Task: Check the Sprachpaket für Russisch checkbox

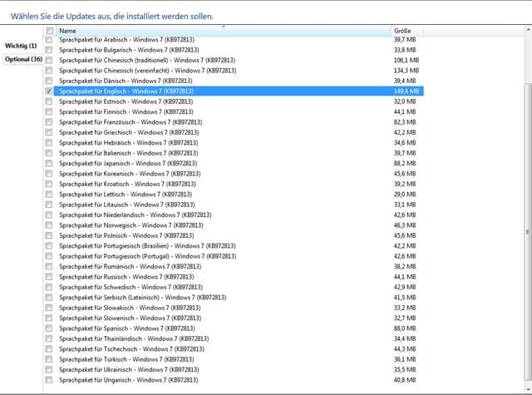Action: tap(50, 277)
